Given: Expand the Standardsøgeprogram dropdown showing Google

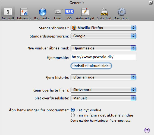Looking at the screenshot, I should (x=103, y=36).
